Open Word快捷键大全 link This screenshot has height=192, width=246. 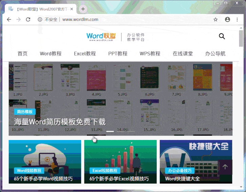pyautogui.click(x=182, y=179)
